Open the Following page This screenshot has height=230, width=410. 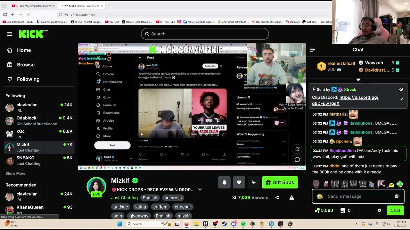pos(24,79)
